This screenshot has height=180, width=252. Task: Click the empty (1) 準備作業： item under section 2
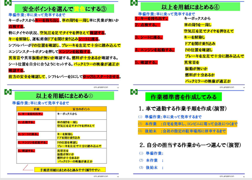click(x=151, y=153)
